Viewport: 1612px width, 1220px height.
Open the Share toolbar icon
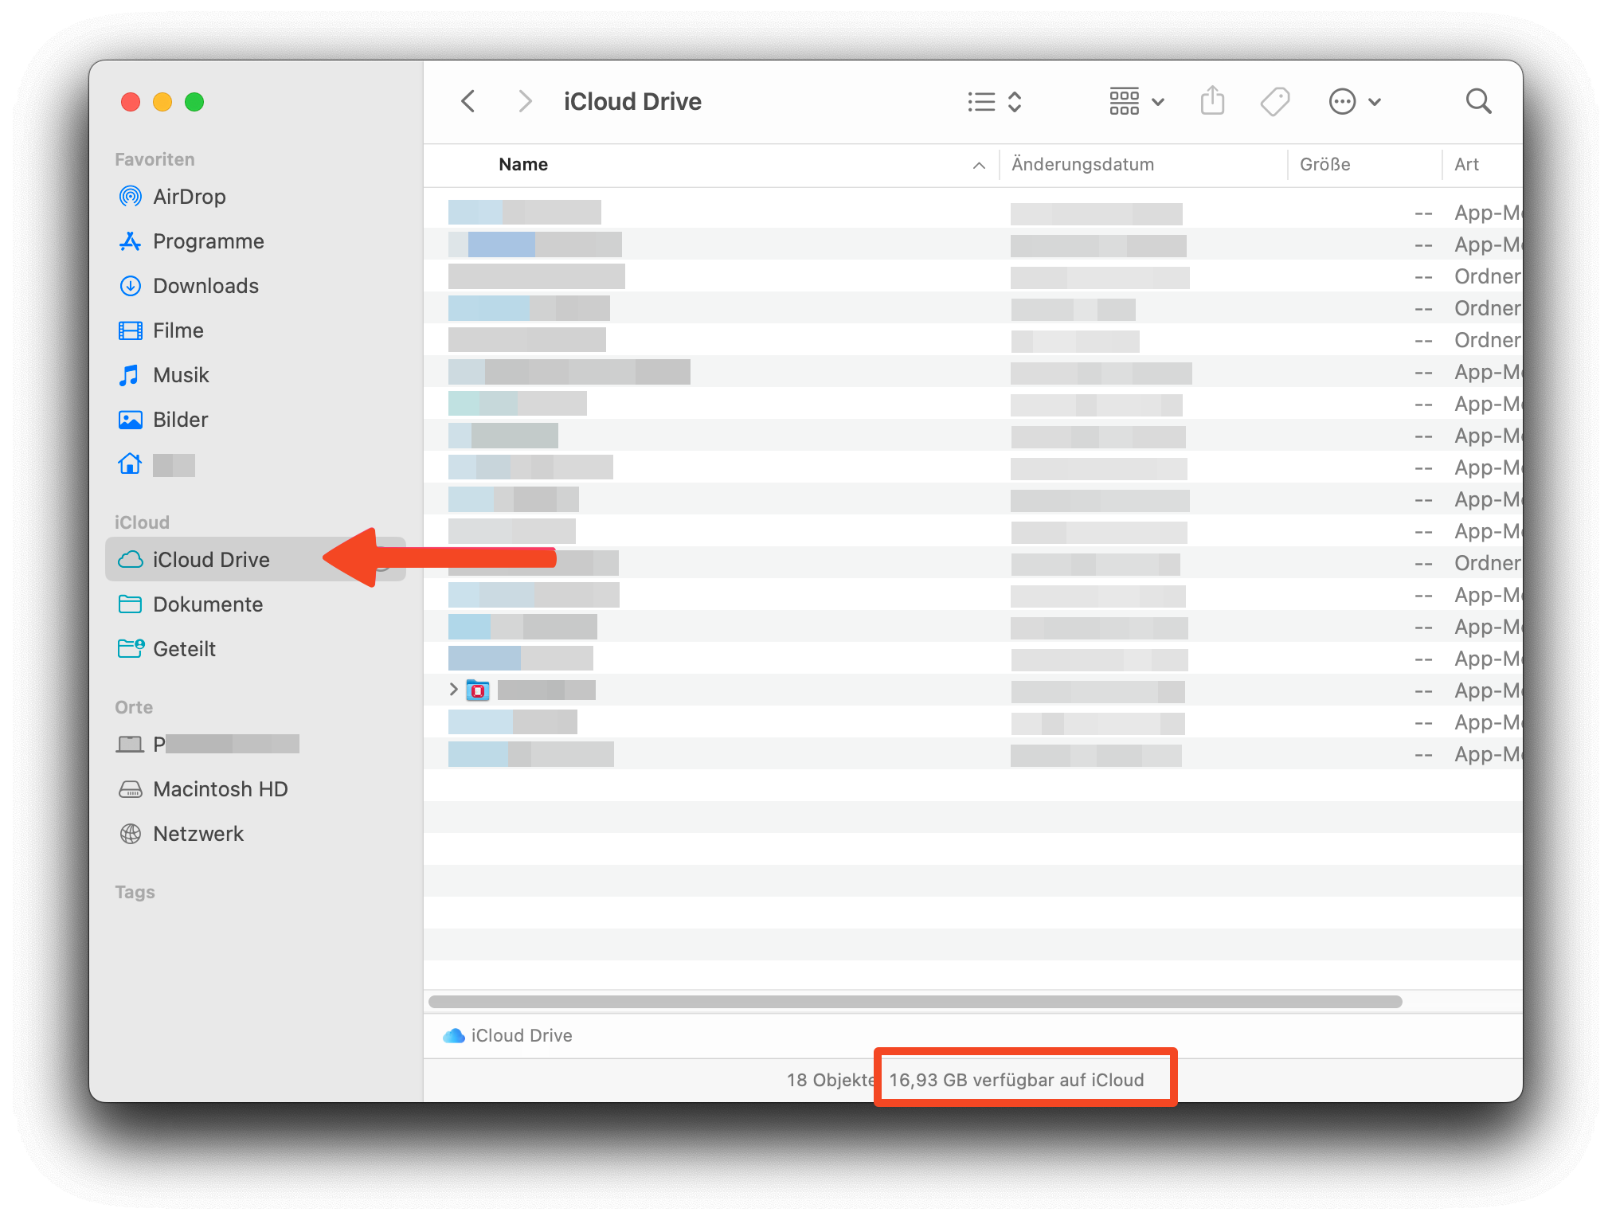click(1212, 102)
